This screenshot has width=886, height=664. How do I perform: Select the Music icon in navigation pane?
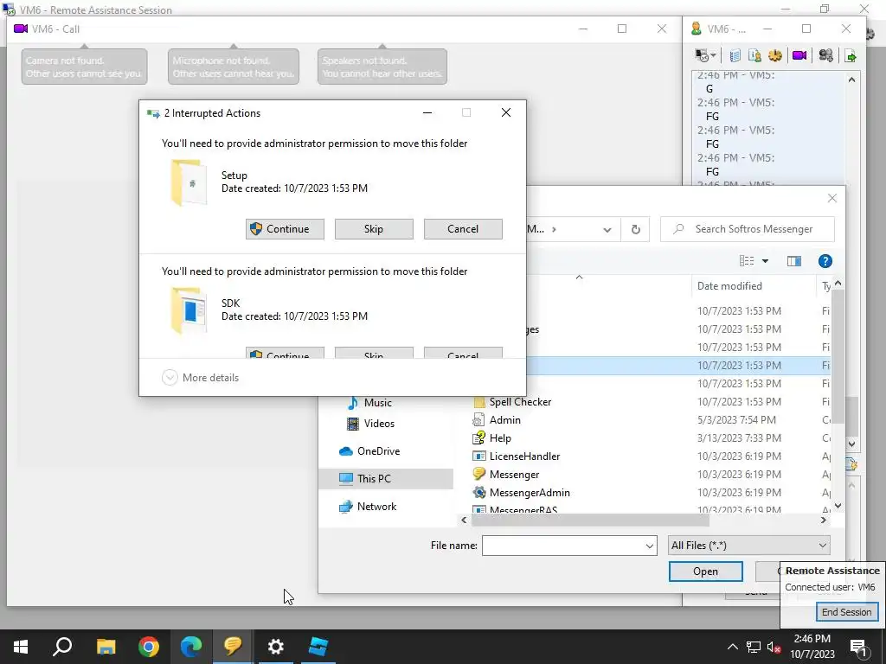click(x=353, y=403)
